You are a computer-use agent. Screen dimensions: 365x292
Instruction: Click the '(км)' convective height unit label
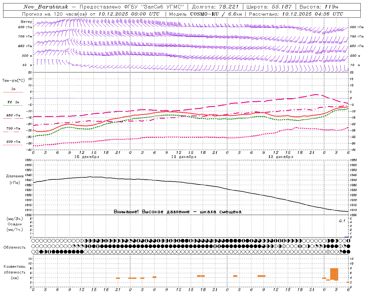coord(15,278)
